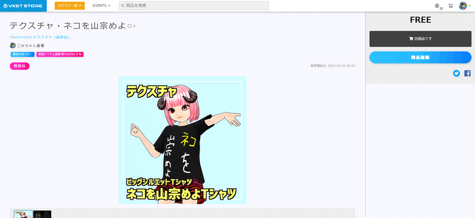Screen dimensions: 475x218
Task: Focus the 商品を検索 search field
Action: tap(194, 6)
